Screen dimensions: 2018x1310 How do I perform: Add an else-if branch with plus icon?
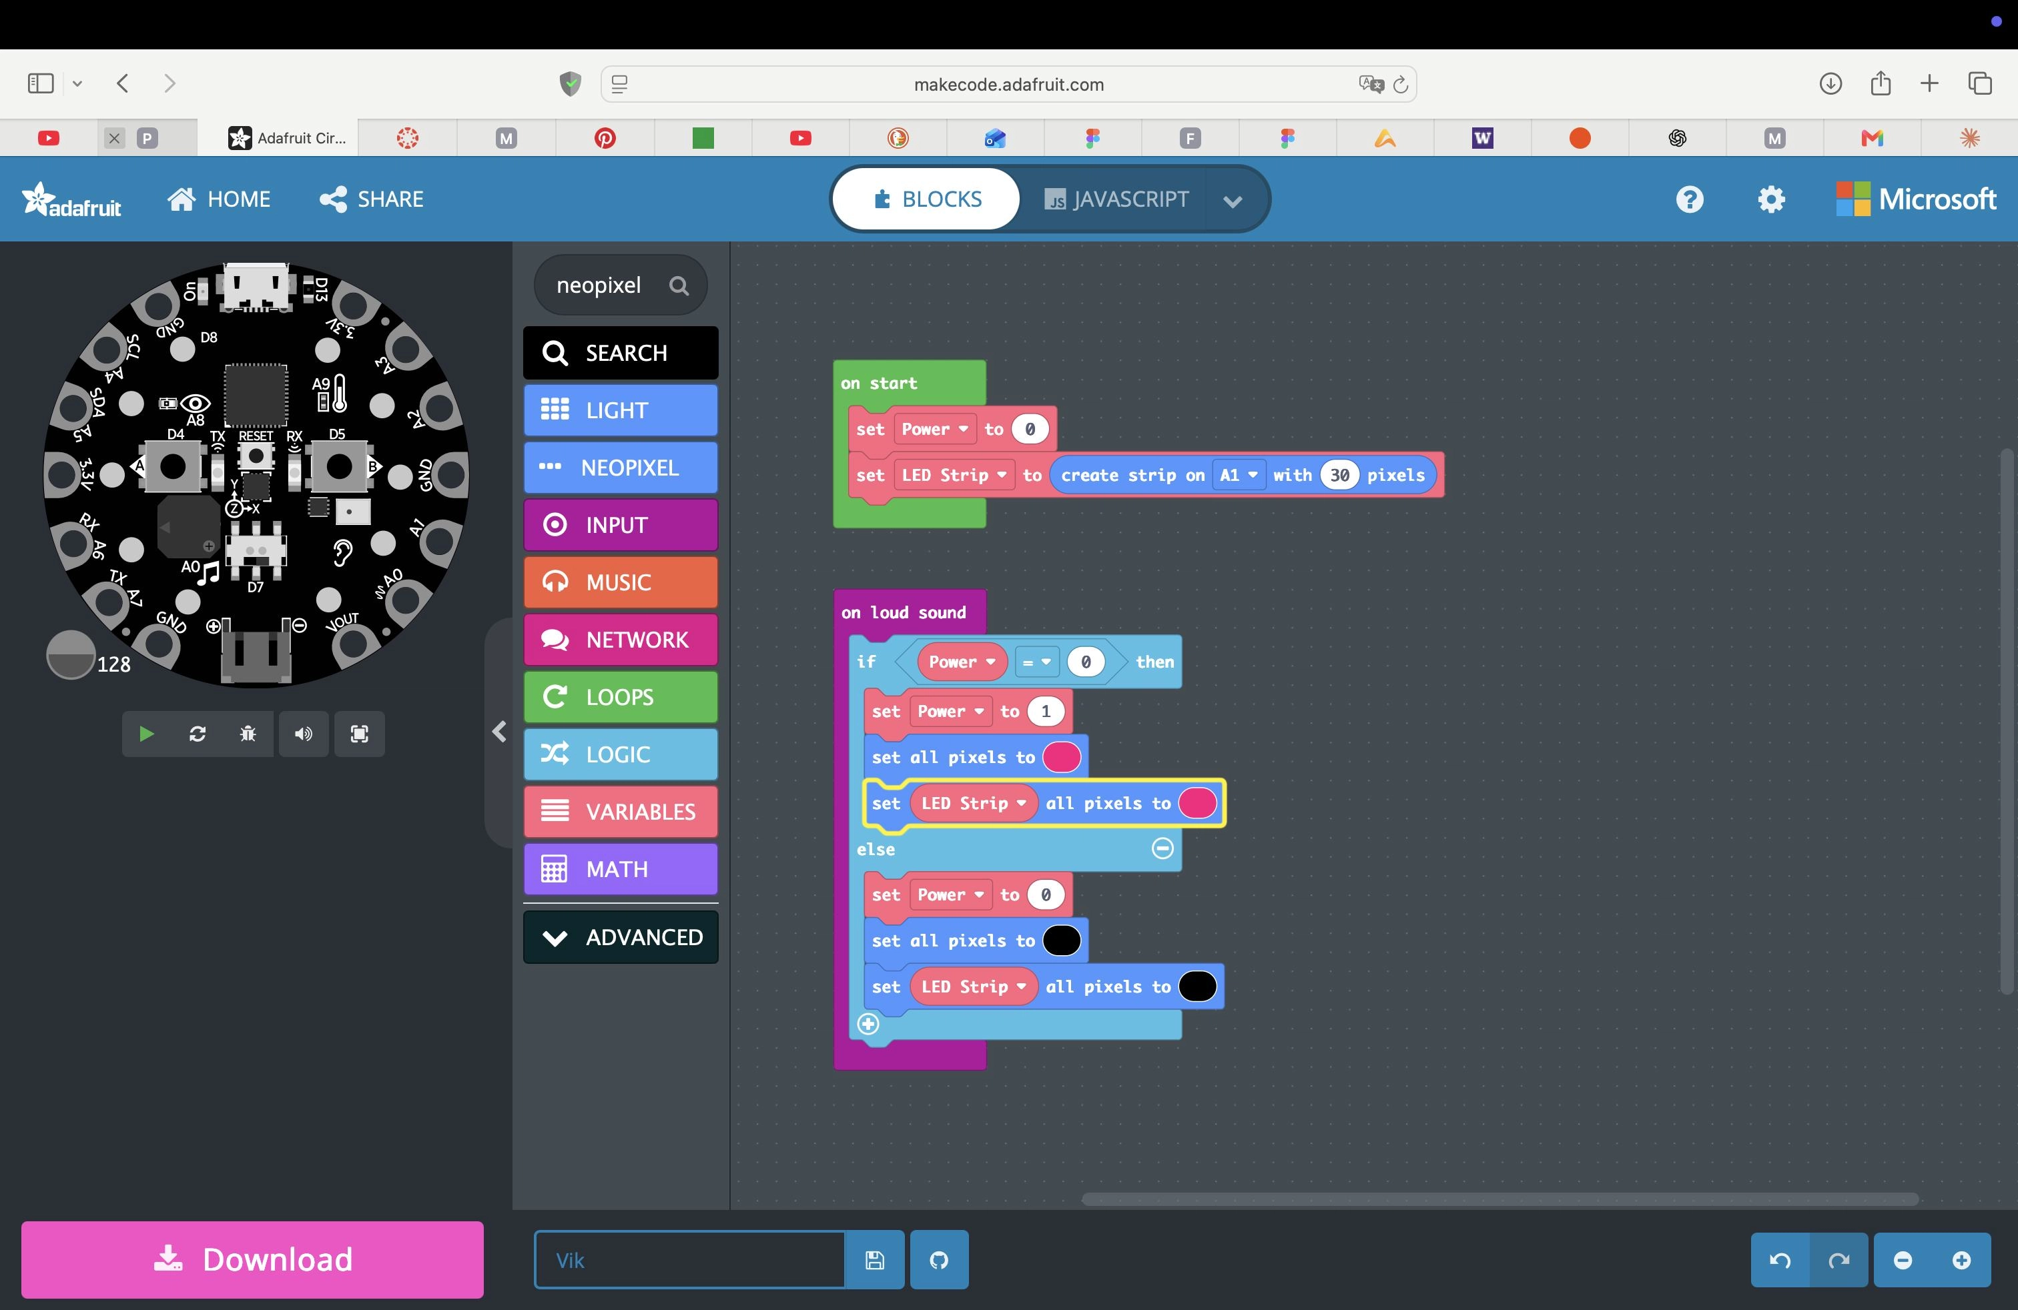[868, 1024]
